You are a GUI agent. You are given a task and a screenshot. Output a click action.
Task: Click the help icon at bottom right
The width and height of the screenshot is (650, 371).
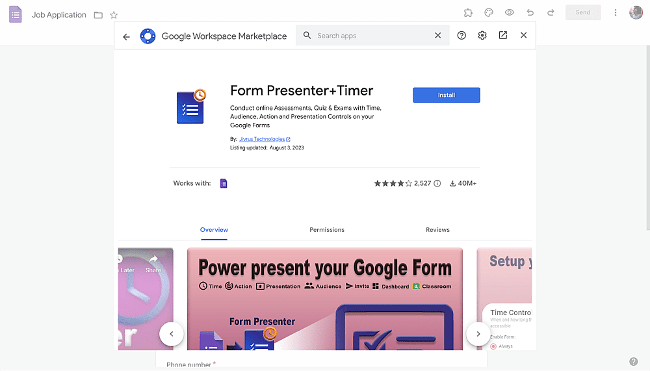point(633,361)
